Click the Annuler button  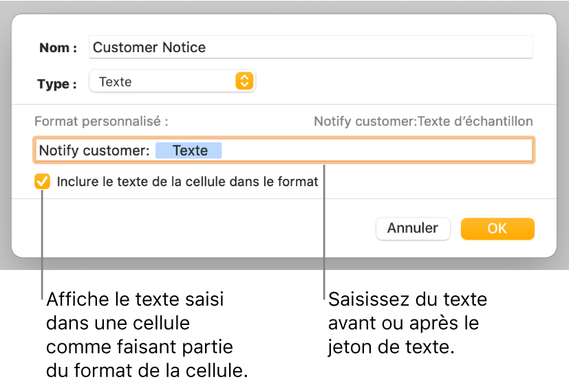tap(413, 229)
